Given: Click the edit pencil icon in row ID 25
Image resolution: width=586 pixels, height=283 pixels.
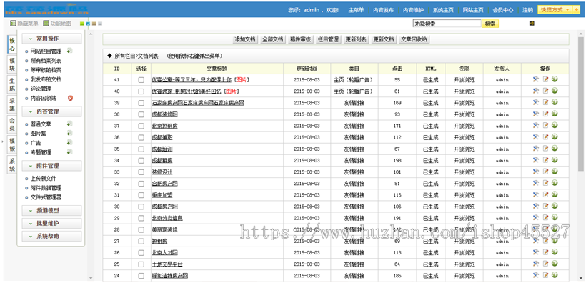Looking at the screenshot, I should (x=545, y=264).
